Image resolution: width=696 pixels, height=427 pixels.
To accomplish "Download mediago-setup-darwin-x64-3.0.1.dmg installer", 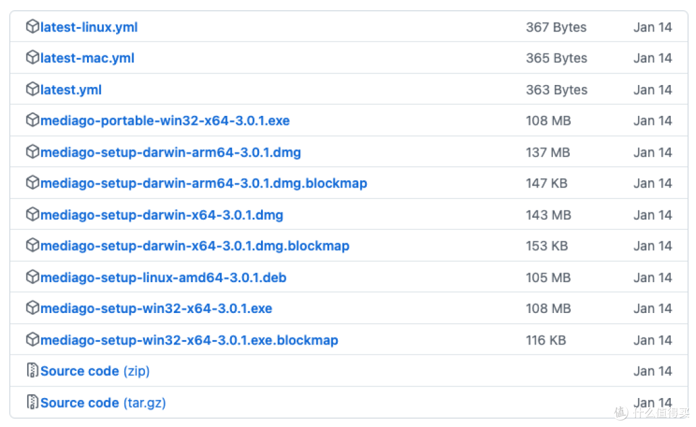I will tap(162, 215).
